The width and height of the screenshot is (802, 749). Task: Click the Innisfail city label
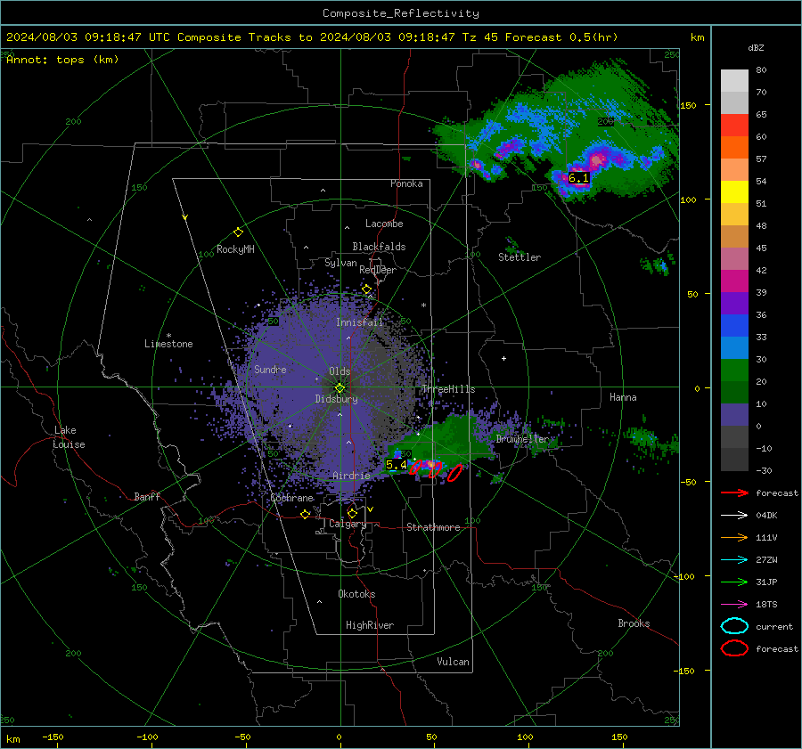pyautogui.click(x=359, y=322)
